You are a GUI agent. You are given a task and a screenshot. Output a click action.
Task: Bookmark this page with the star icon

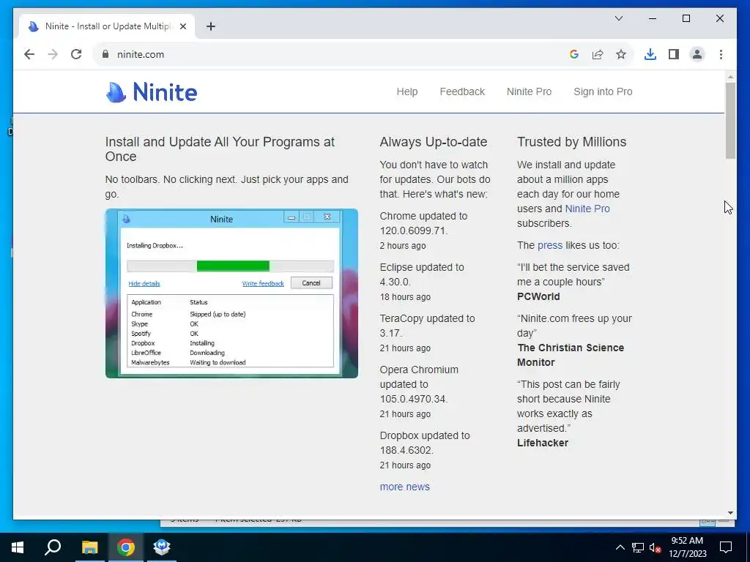pos(621,54)
